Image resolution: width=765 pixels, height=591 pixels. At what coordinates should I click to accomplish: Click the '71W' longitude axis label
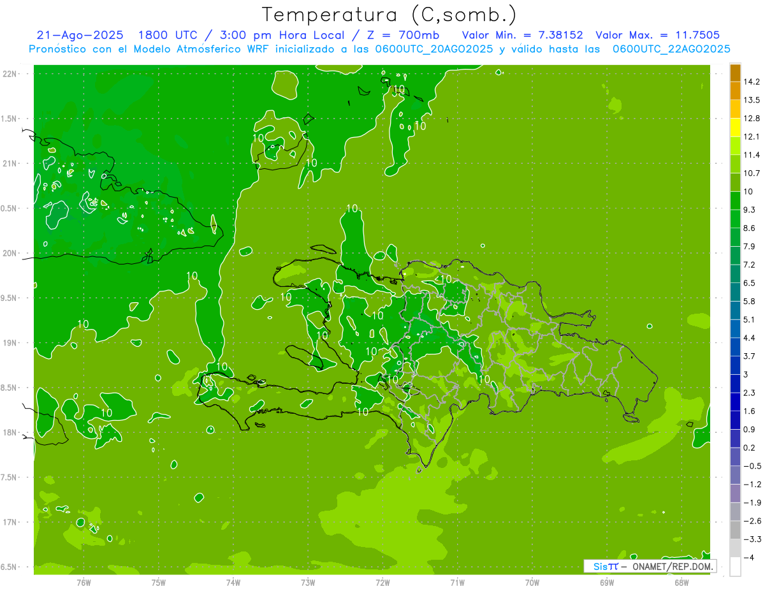click(457, 582)
